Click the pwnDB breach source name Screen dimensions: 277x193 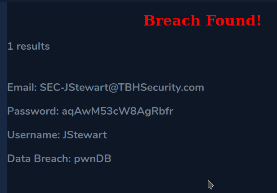point(93,159)
